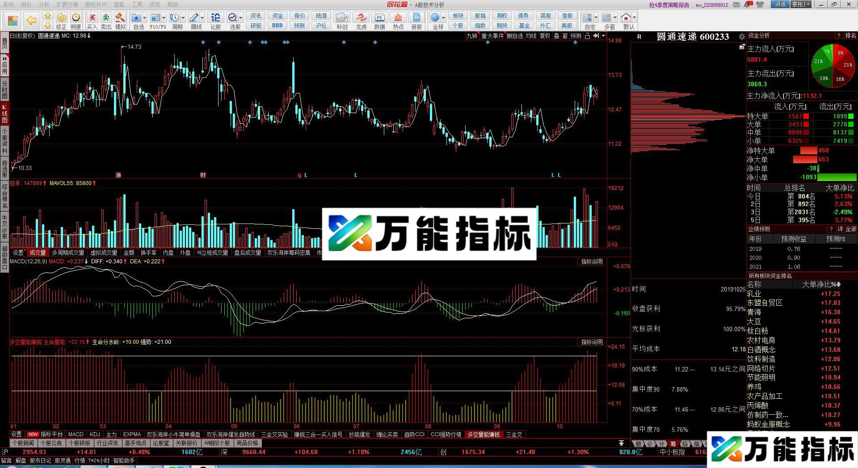Open the 数据 PE data icon
Image resolution: width=858 pixels, height=468 pixels.
pyautogui.click(x=379, y=18)
